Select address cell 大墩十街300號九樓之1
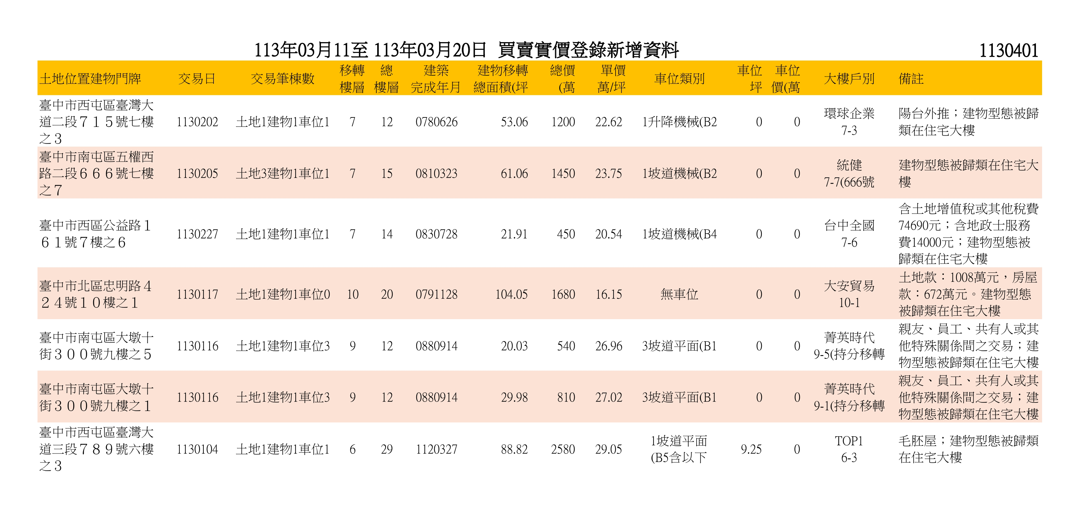The width and height of the screenshot is (1079, 519). pos(96,397)
